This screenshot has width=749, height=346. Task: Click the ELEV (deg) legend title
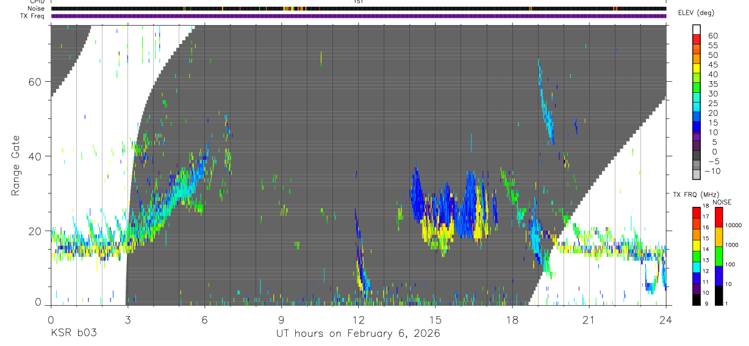click(x=697, y=12)
